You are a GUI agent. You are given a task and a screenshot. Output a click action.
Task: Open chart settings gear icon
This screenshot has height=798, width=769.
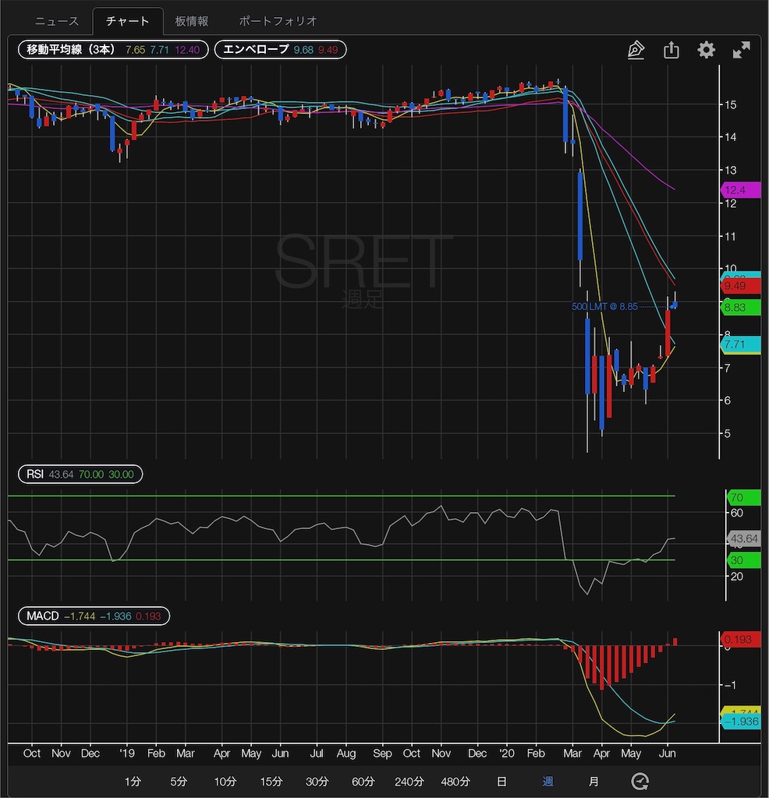point(707,50)
